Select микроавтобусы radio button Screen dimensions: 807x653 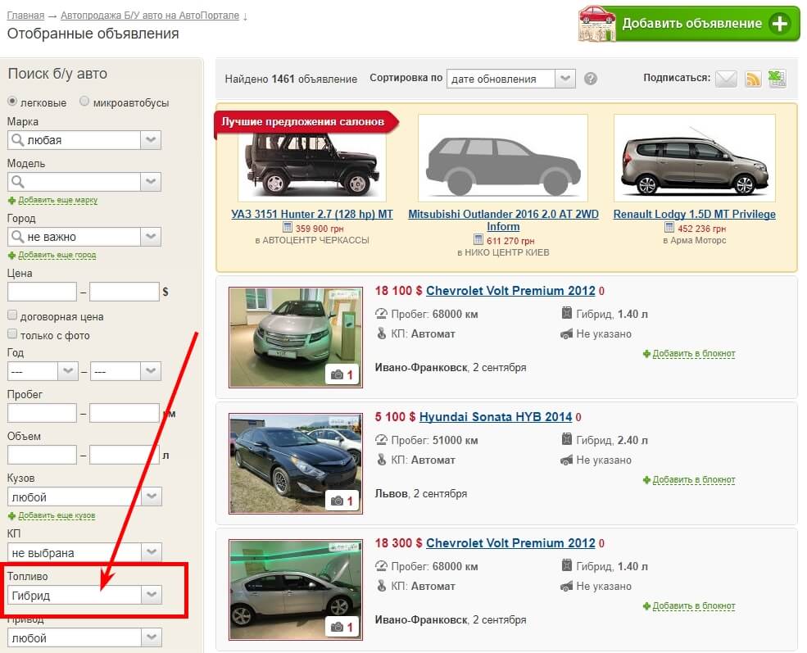pyautogui.click(x=84, y=101)
